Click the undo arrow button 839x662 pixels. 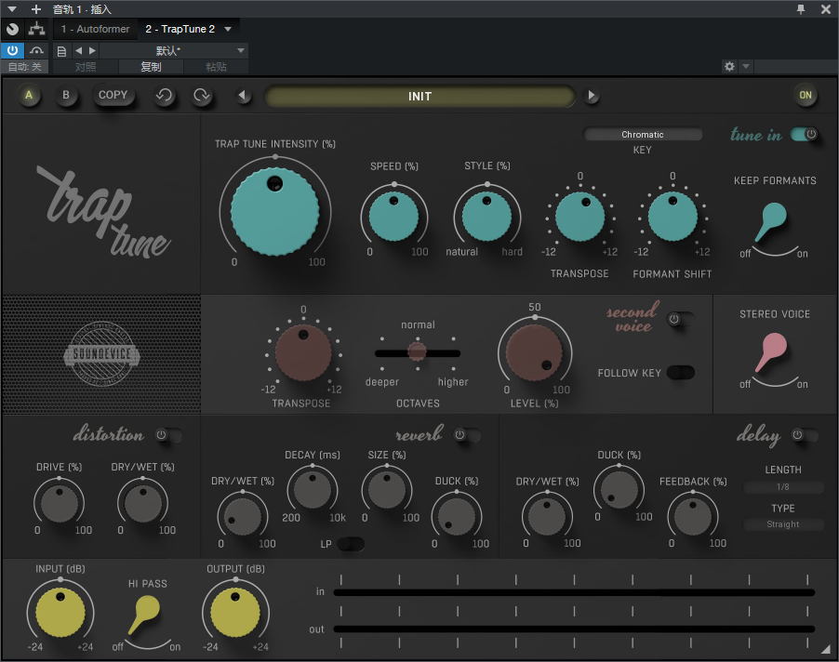[164, 95]
